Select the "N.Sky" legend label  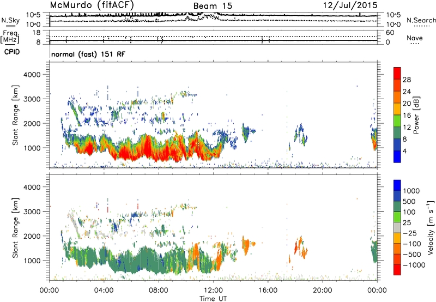pos(10,21)
